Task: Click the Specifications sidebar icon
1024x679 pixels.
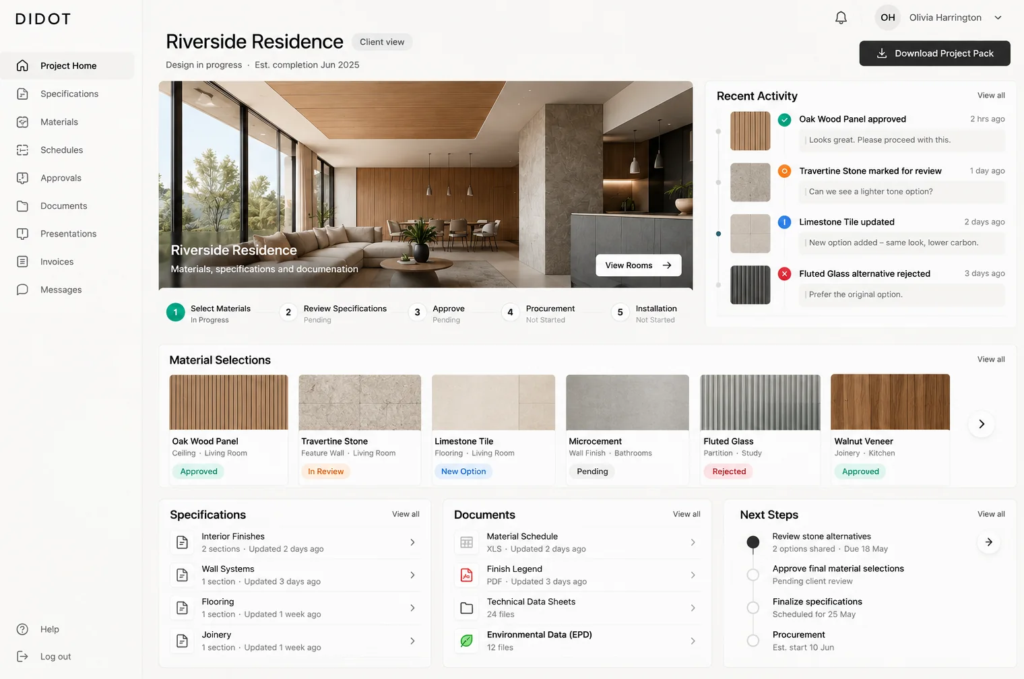Action: tap(22, 94)
